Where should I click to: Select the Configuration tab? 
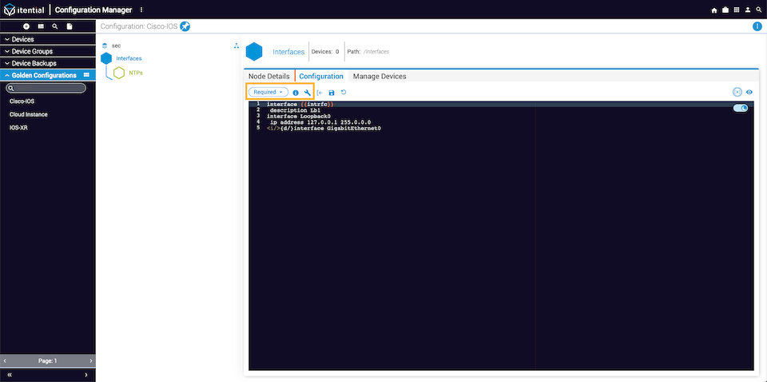pos(321,76)
